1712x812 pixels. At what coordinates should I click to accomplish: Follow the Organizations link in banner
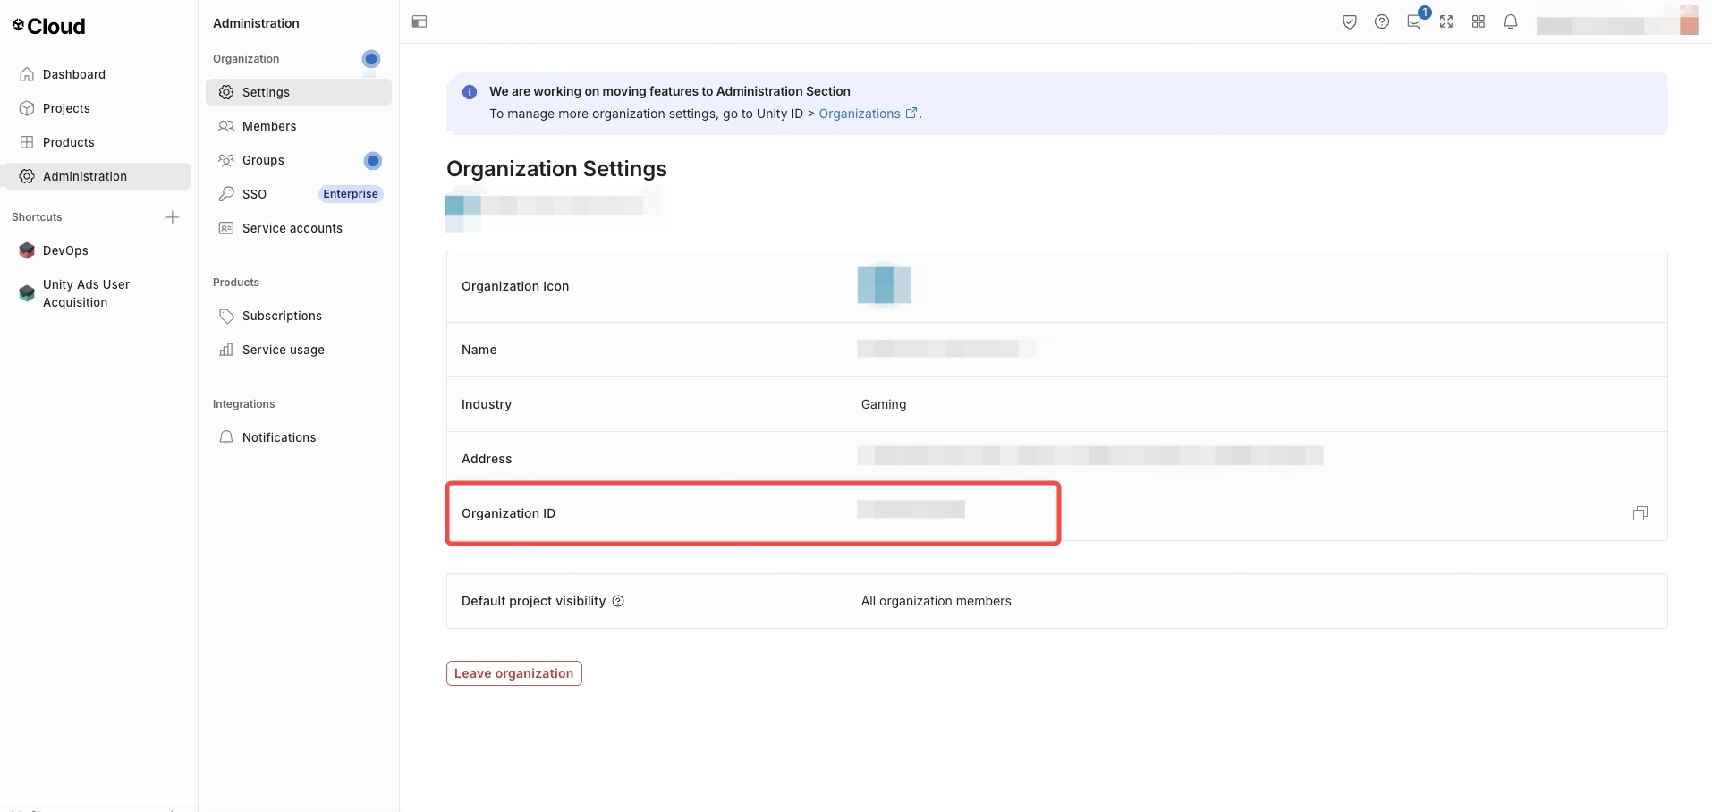coord(868,114)
